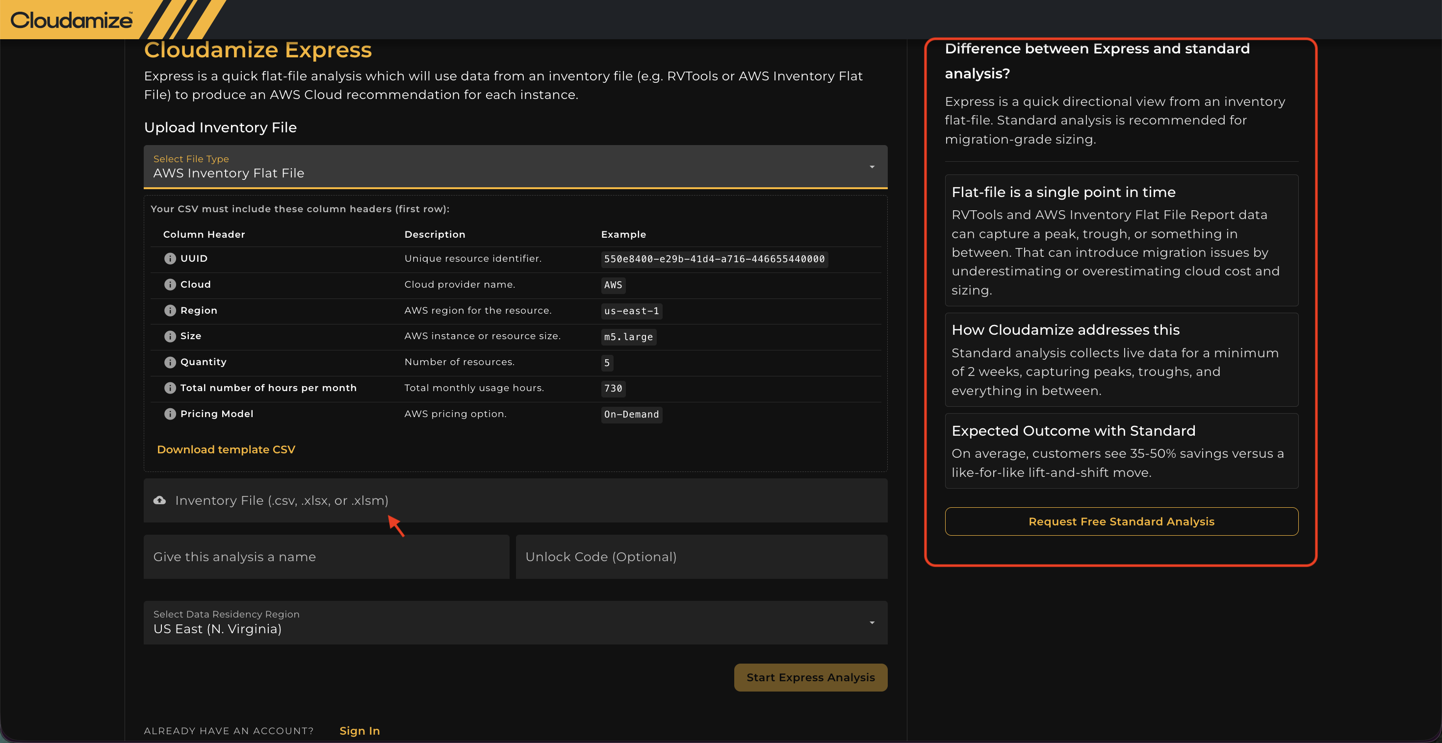Select the m5.large example value
Screen dimensions: 1442x743
coord(629,337)
